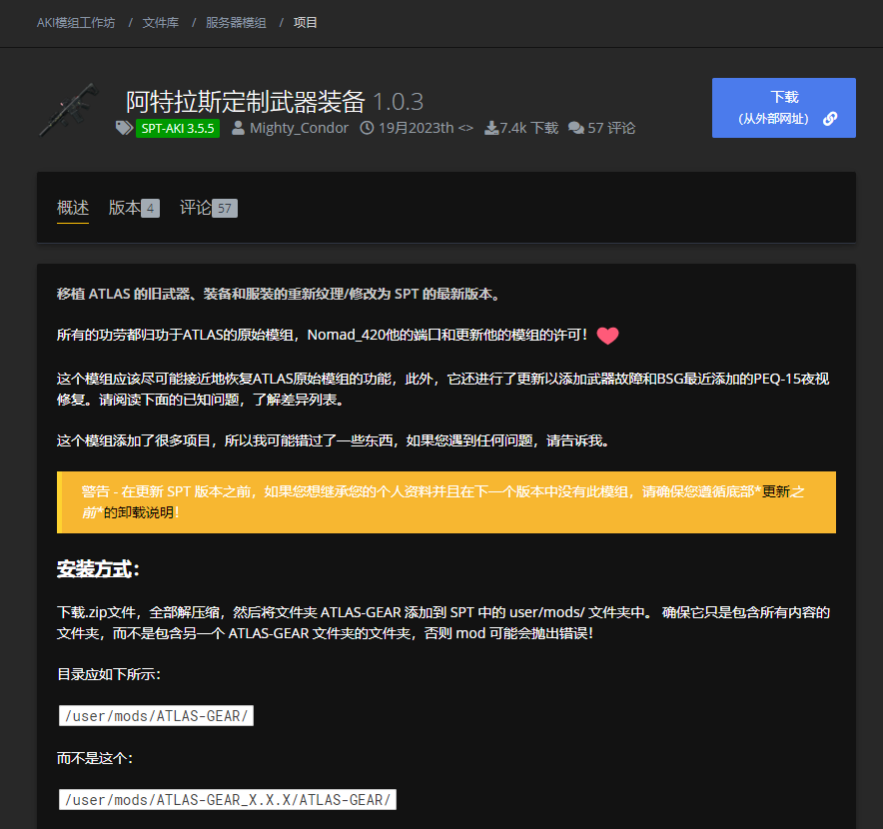Screen dimensions: 883x829
Task: Click the download count icon showing 7.4k
Action: click(489, 128)
